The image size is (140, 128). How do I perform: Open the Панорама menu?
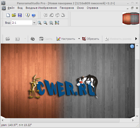click(x=67, y=8)
